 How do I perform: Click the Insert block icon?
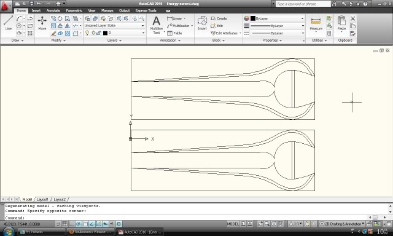click(x=202, y=23)
